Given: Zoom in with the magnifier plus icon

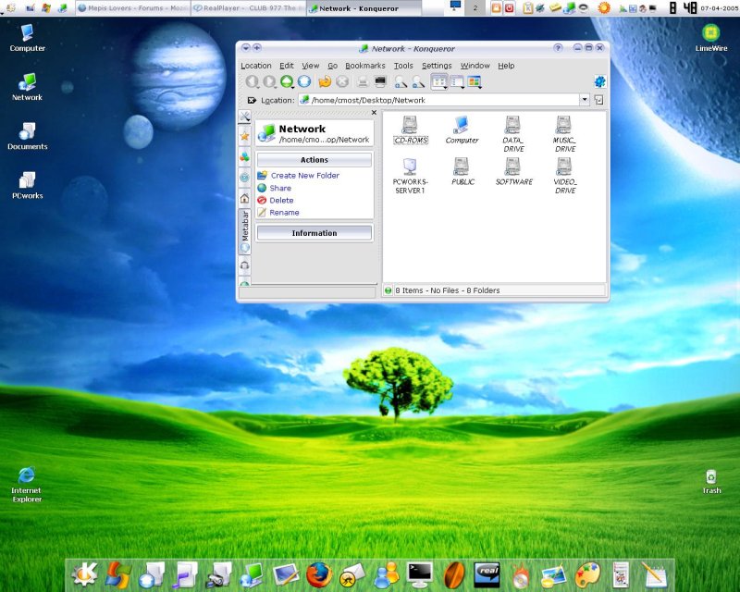Looking at the screenshot, I should (401, 81).
